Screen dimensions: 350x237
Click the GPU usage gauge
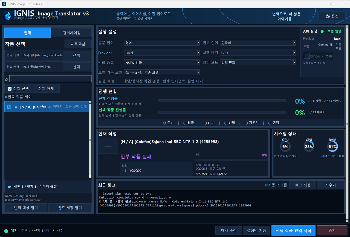[285, 146]
